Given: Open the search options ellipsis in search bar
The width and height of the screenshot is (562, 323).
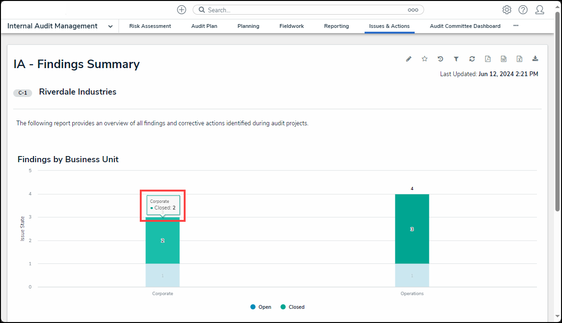Looking at the screenshot, I should (x=413, y=10).
